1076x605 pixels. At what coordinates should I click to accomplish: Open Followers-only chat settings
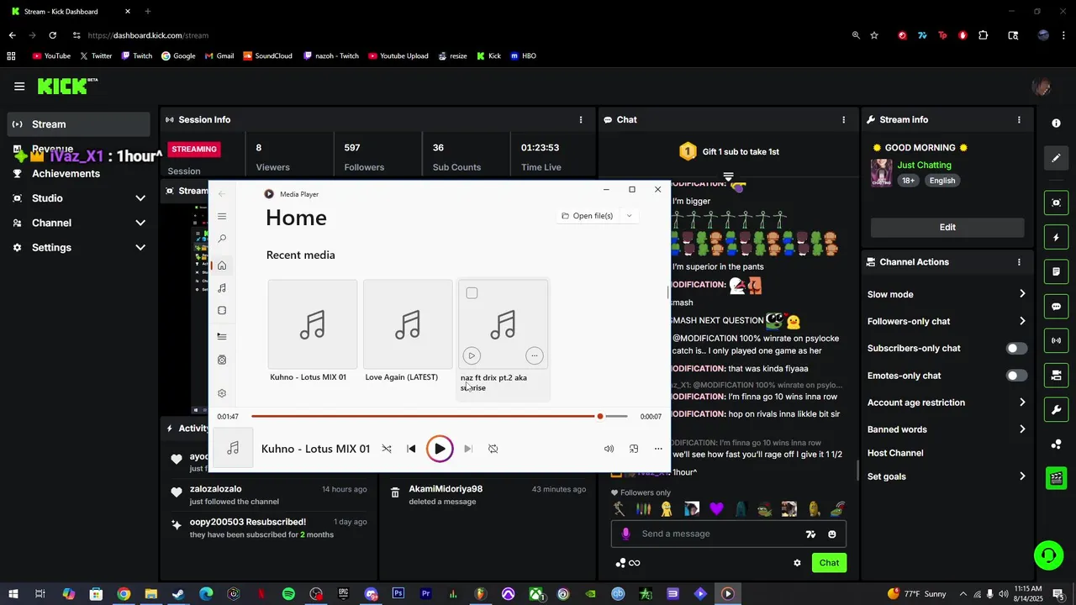click(947, 321)
